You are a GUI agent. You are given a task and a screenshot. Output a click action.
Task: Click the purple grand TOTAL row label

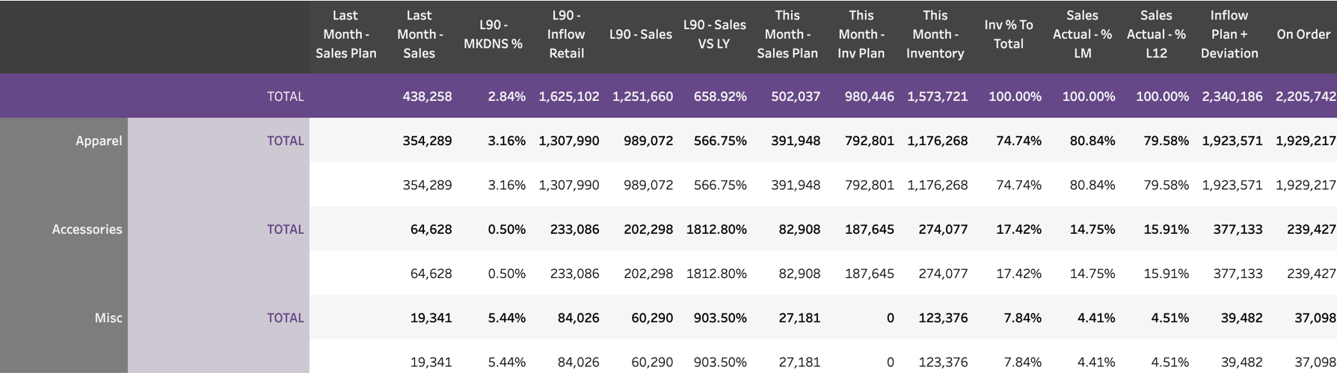285,96
